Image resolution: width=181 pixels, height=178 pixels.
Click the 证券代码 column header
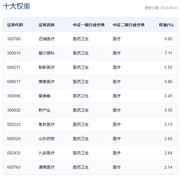15,25
